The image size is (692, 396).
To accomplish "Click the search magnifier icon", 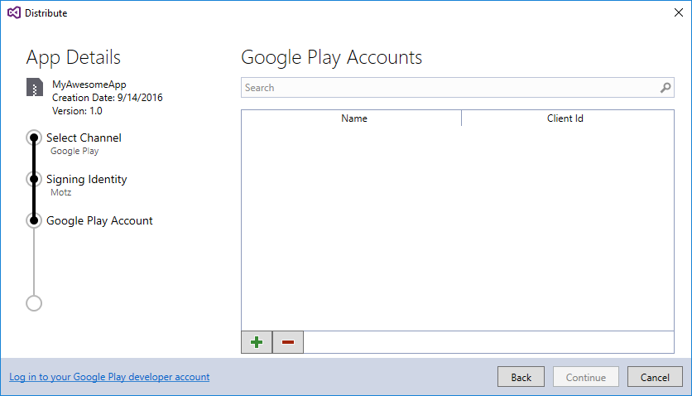I will pos(666,88).
